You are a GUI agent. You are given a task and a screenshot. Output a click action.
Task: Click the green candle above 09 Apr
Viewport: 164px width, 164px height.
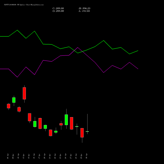pyautogui.click(x=14, y=100)
